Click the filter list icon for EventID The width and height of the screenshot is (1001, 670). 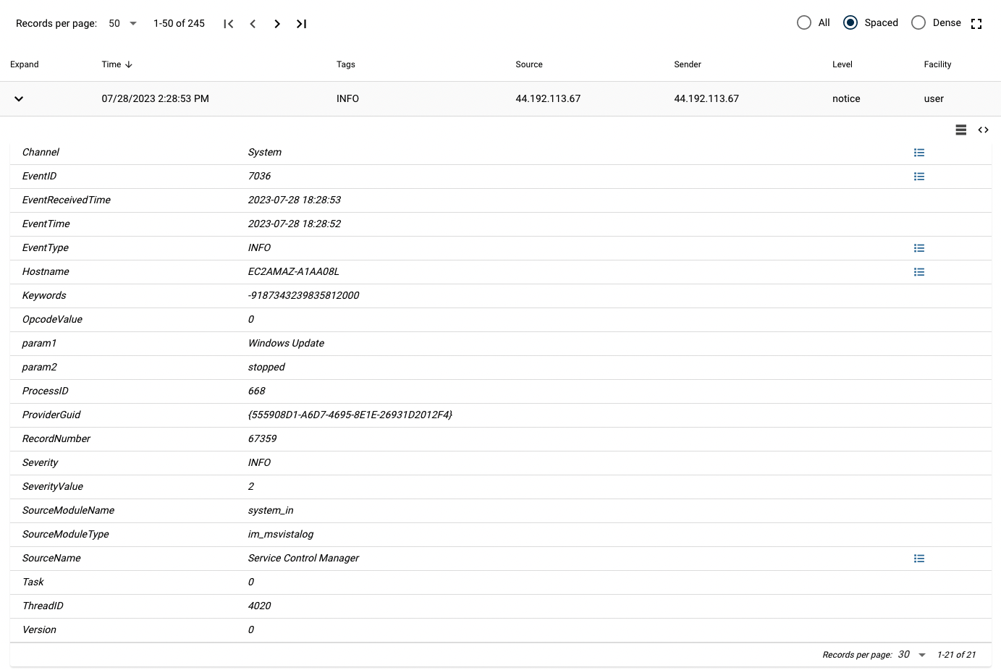point(919,177)
